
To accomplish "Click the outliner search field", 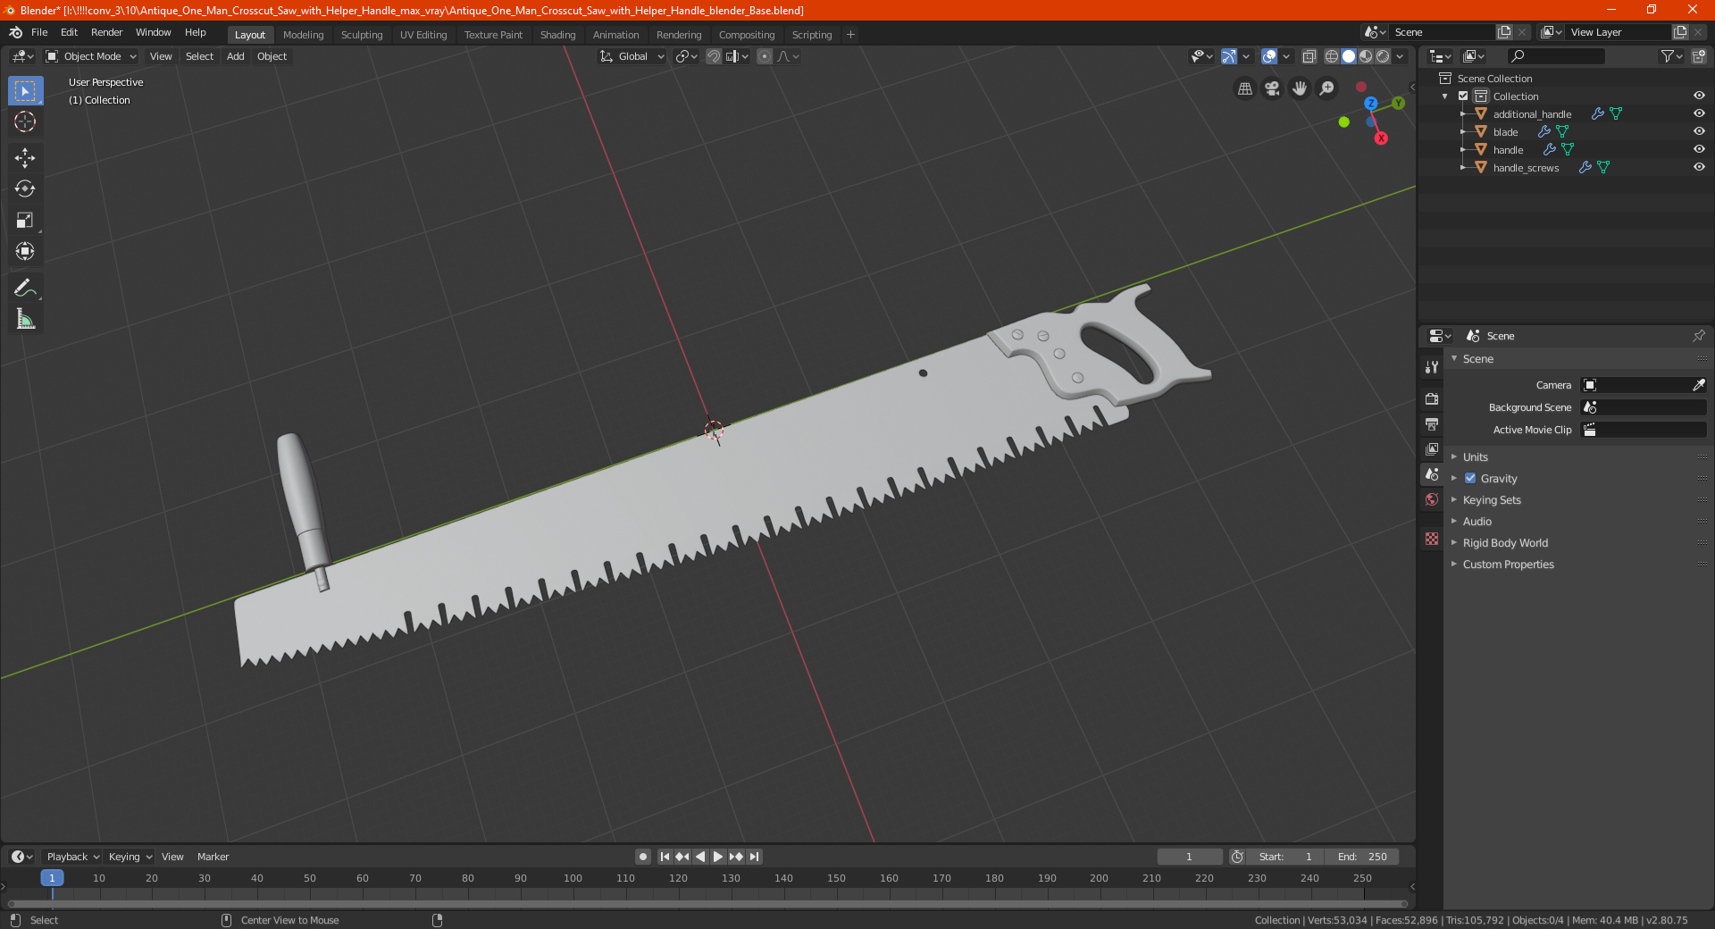I will tap(1555, 56).
